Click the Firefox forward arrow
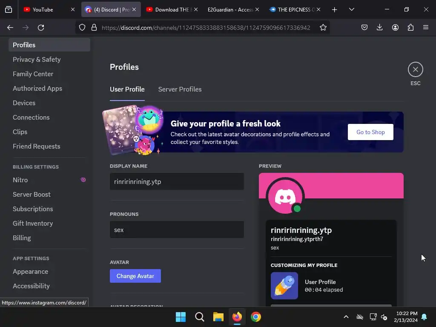 point(26,28)
